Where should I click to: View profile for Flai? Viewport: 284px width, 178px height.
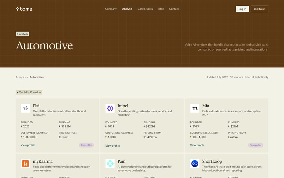(x=28, y=145)
